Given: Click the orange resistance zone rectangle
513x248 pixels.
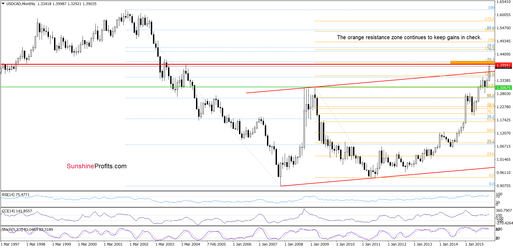Looking at the screenshot, I should 472,63.
